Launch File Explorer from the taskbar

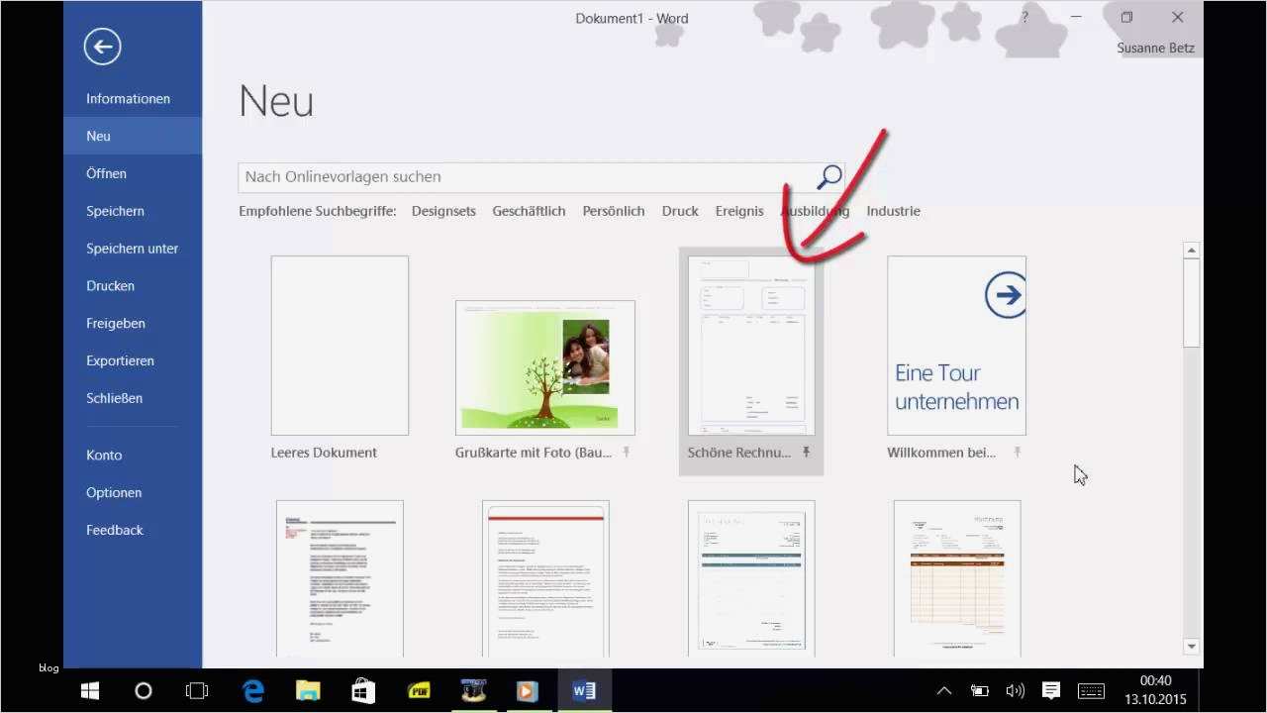[308, 690]
